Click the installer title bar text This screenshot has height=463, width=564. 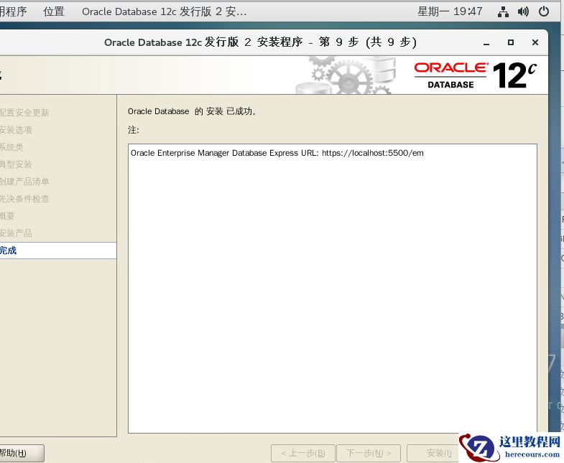(x=260, y=42)
